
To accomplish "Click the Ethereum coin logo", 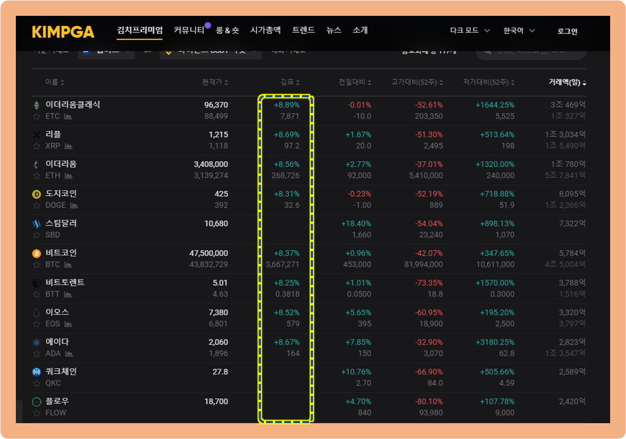I will (x=36, y=165).
